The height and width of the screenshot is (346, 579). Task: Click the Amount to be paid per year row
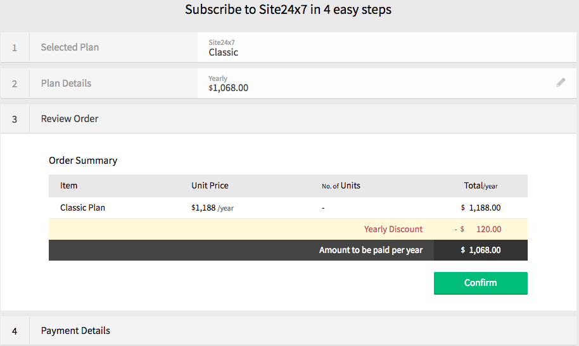371,250
